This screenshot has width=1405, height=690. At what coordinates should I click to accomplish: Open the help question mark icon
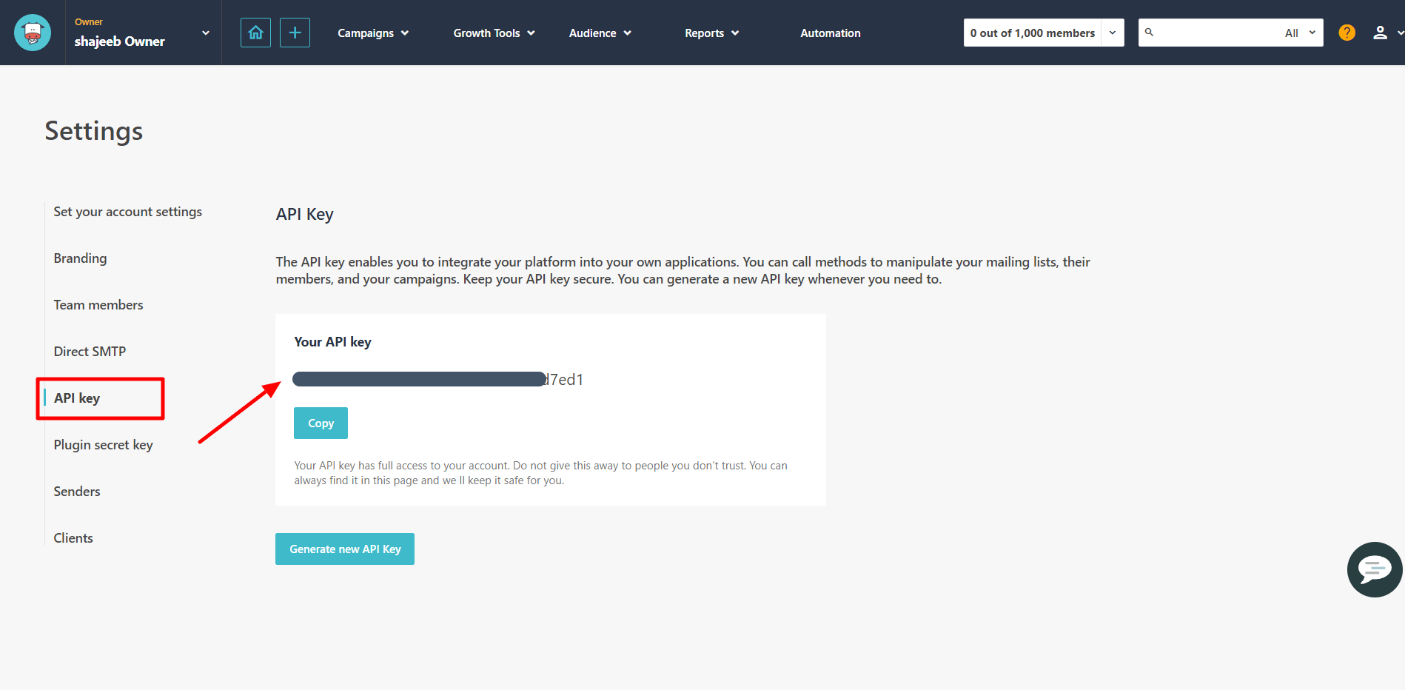click(x=1347, y=33)
